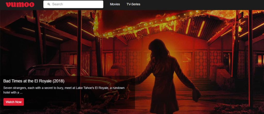
Task: Open the Movies navigation item
Action: (x=115, y=4)
